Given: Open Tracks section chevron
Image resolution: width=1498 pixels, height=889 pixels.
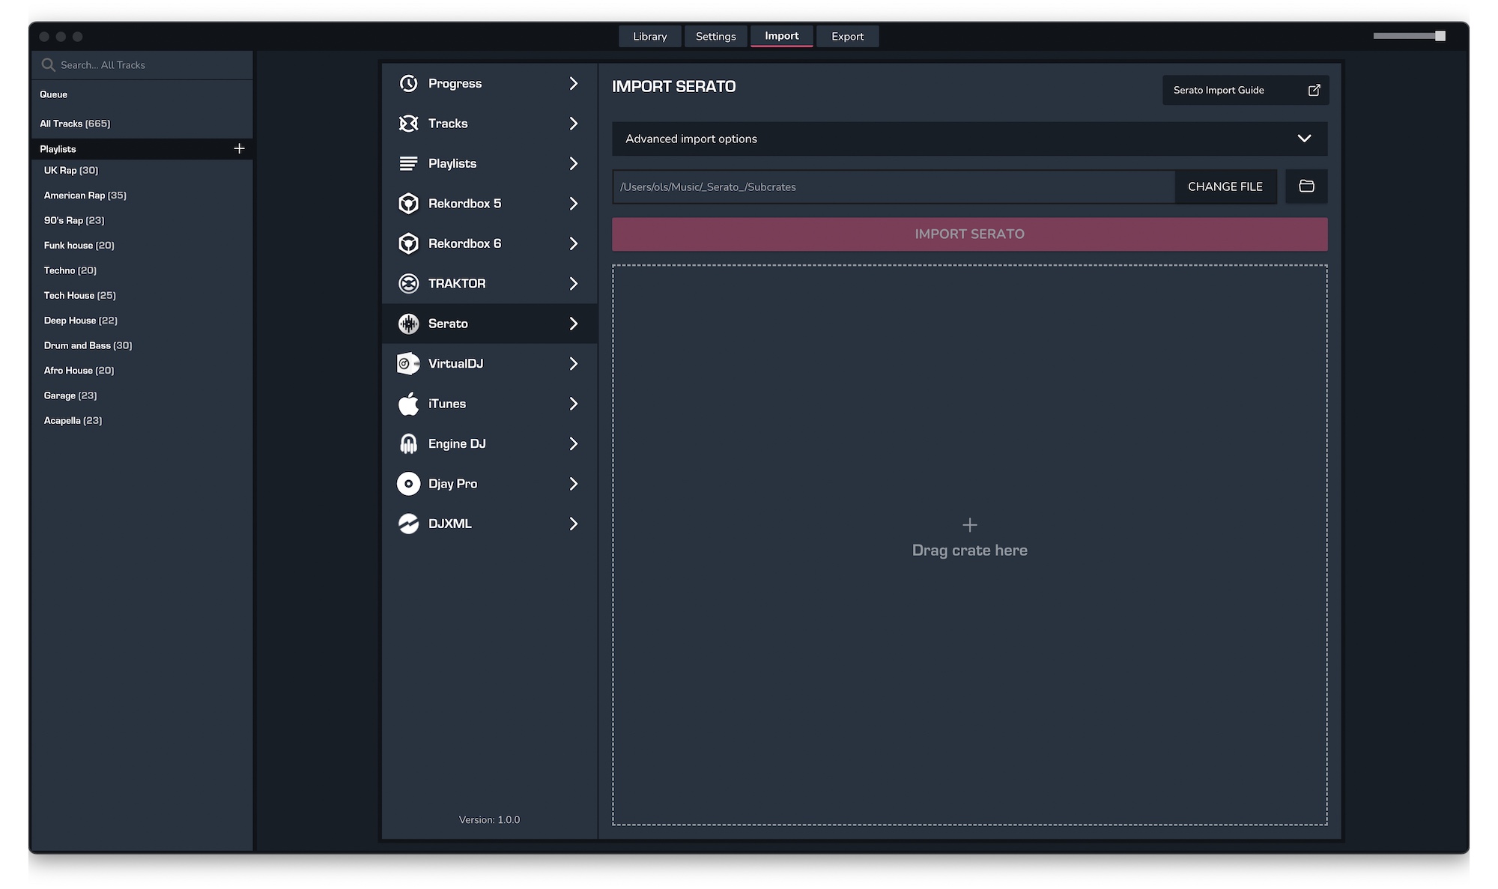Looking at the screenshot, I should (x=574, y=124).
